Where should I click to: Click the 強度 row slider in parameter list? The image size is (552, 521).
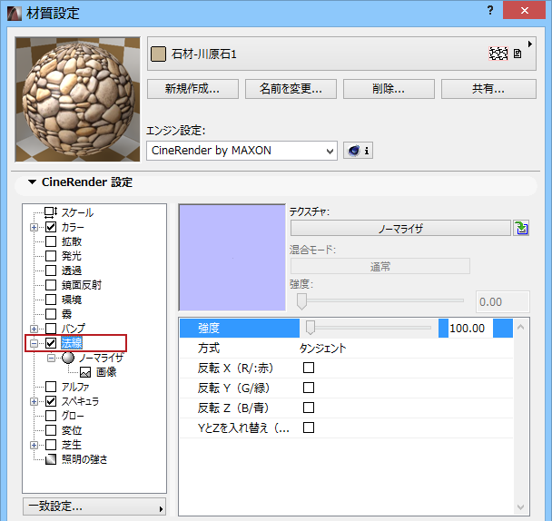tap(369, 328)
